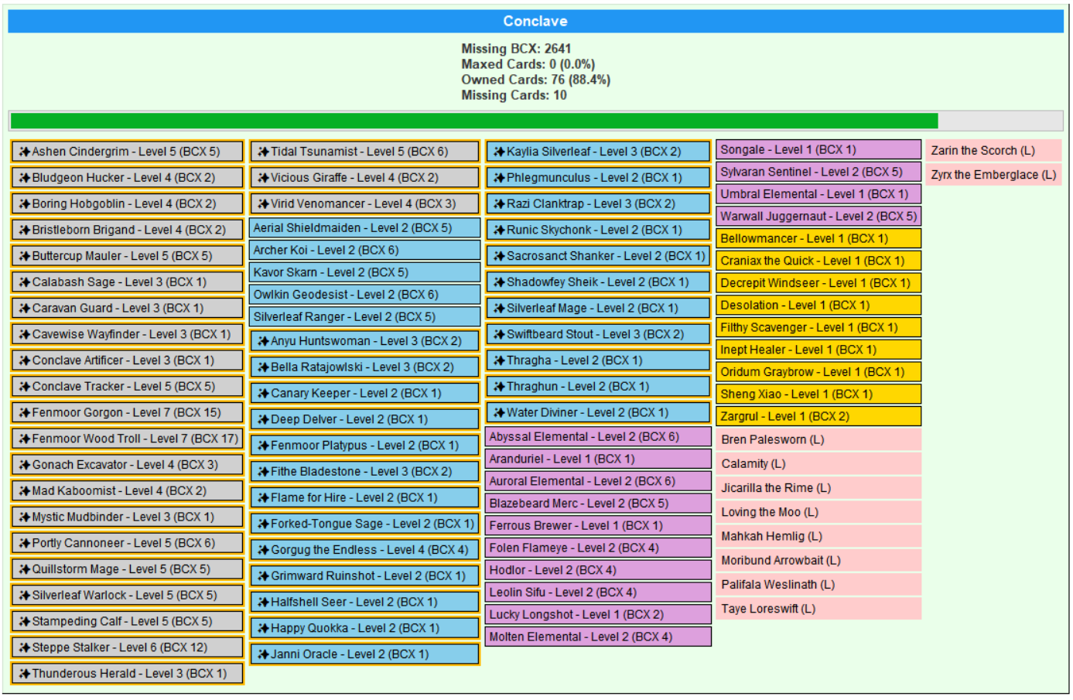Click the Auroral Elemental card
Image resolution: width=1073 pixels, height=700 pixels.
[599, 481]
